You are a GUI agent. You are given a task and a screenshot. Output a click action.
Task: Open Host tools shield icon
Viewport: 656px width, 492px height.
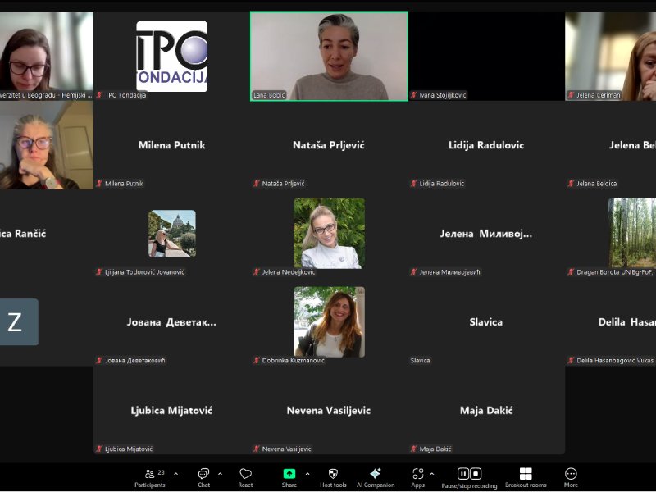[x=333, y=475]
